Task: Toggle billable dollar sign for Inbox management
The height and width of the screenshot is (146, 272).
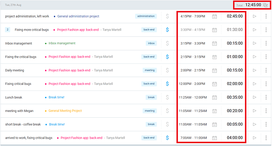Action: (x=167, y=43)
